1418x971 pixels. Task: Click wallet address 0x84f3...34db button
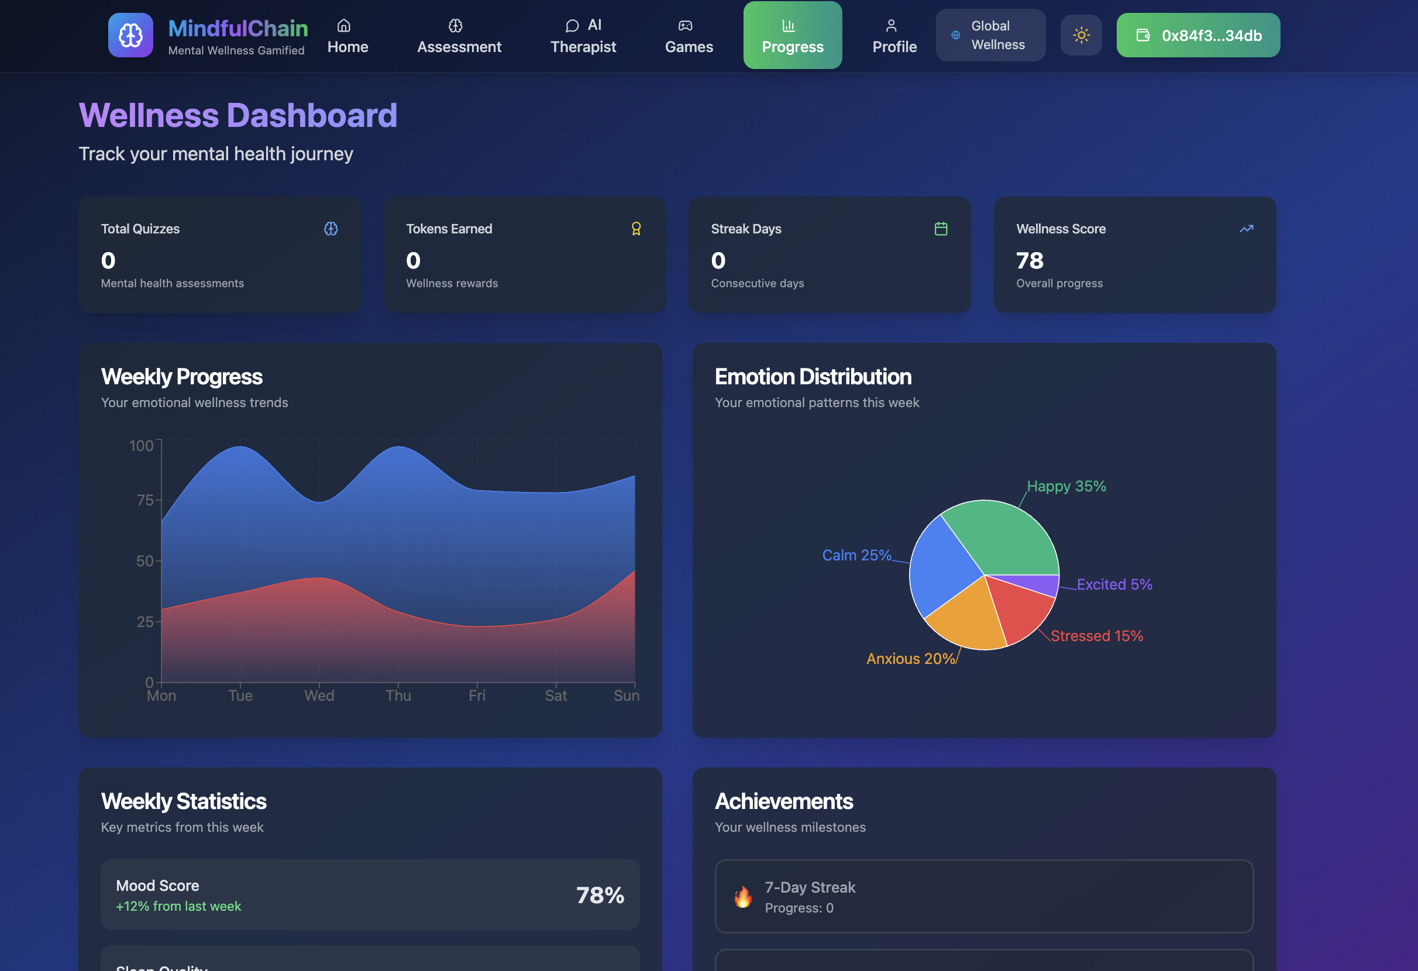coord(1197,35)
